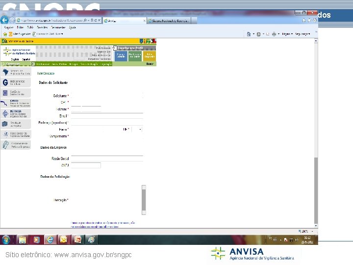Click the system tray clock
The image size is (353, 265).
(x=307, y=240)
